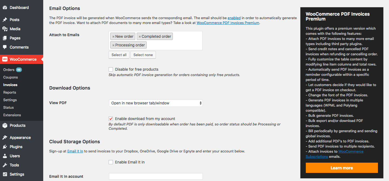
Task: Open the Coupons submenu item
Action: pyautogui.click(x=11, y=77)
